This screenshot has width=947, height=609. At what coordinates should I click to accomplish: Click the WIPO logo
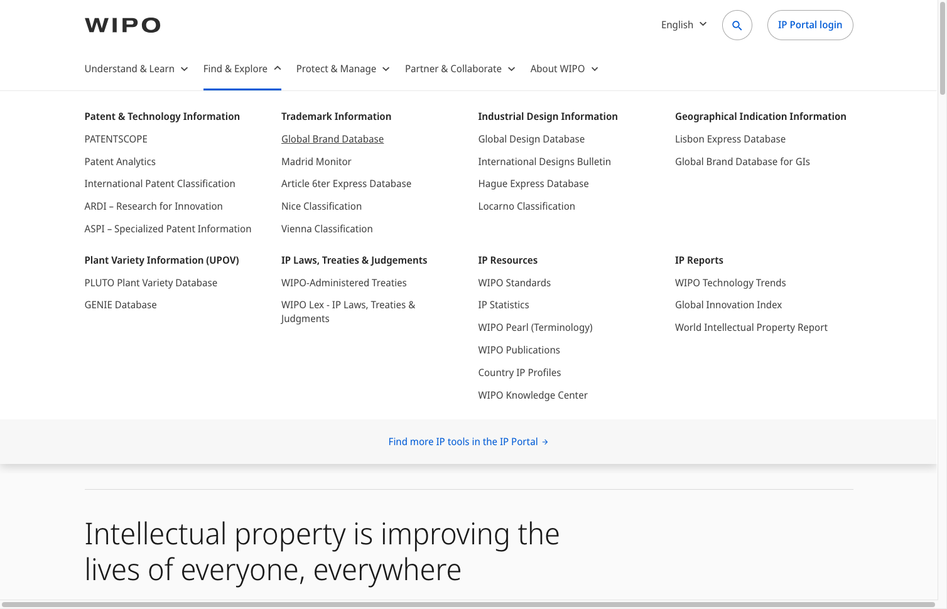[122, 25]
